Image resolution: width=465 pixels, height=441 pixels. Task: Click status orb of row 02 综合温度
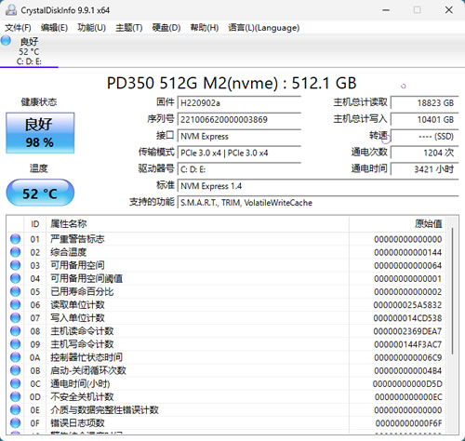(x=15, y=252)
